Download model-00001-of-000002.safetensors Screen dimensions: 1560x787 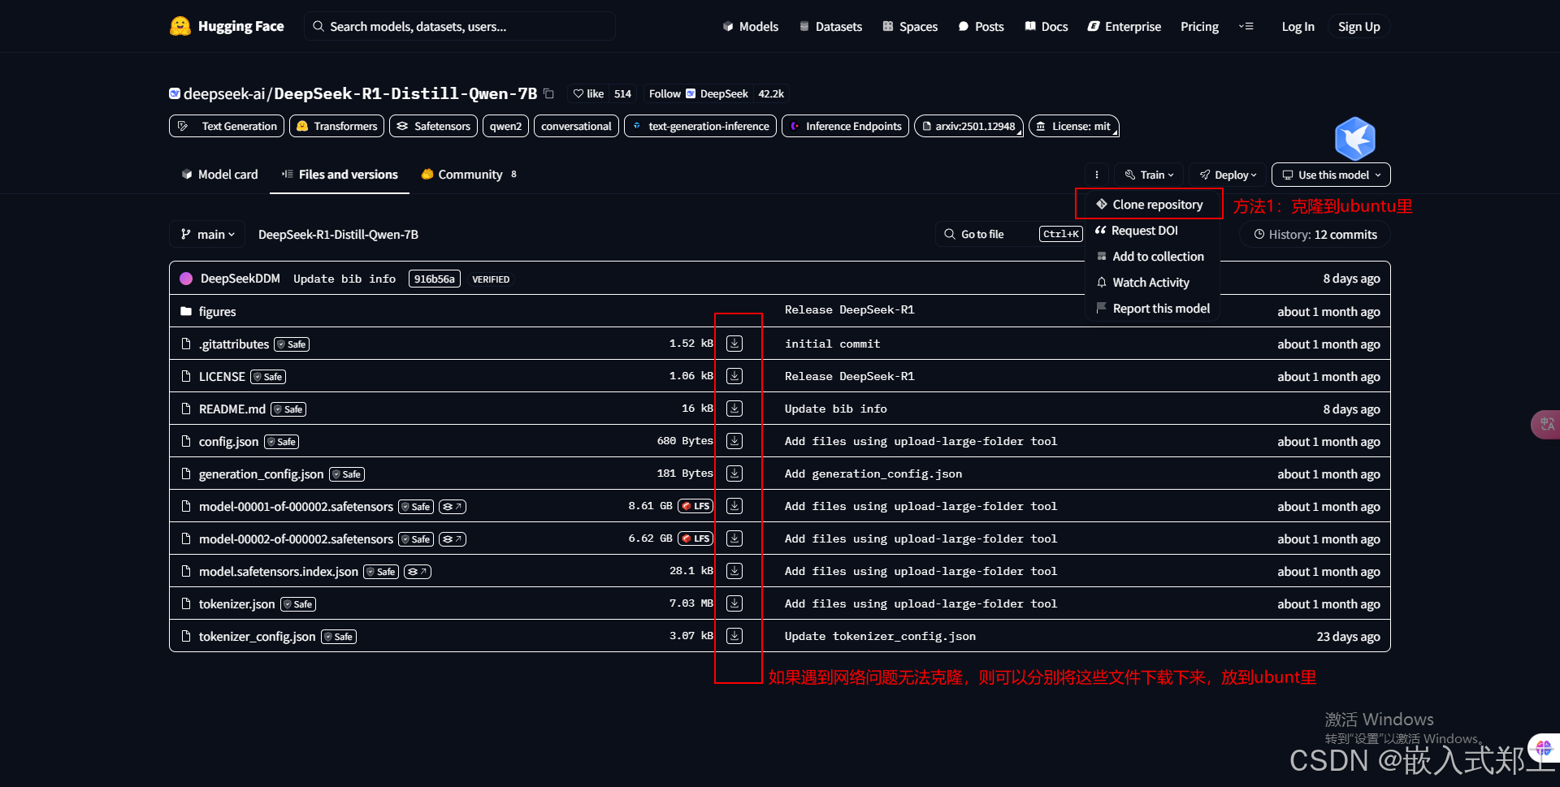pyautogui.click(x=734, y=506)
